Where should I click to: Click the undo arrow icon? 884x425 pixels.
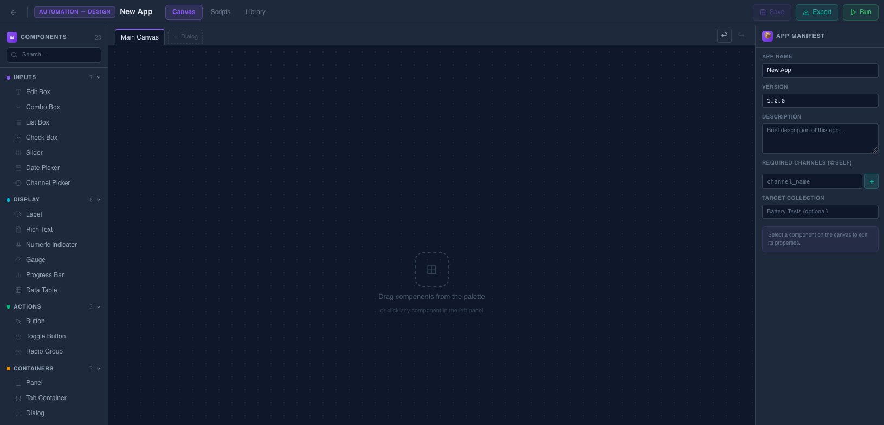(724, 35)
